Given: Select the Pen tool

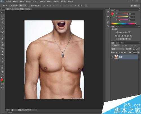Looking at the screenshot, I should pyautogui.click(x=2, y=58).
